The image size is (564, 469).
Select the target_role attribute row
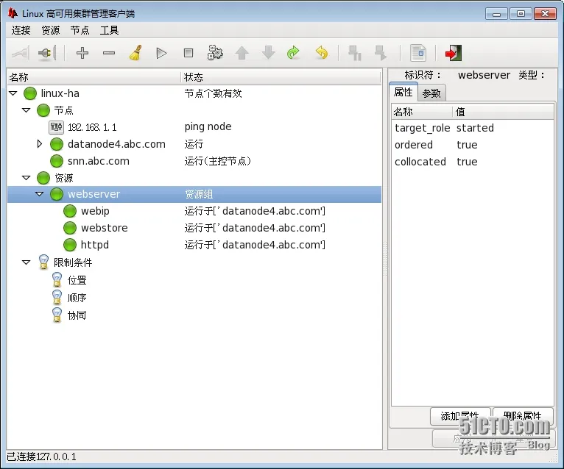point(473,128)
